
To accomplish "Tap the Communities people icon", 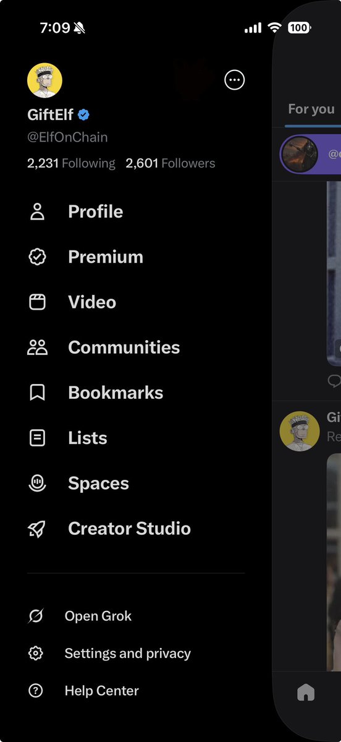I will (38, 348).
